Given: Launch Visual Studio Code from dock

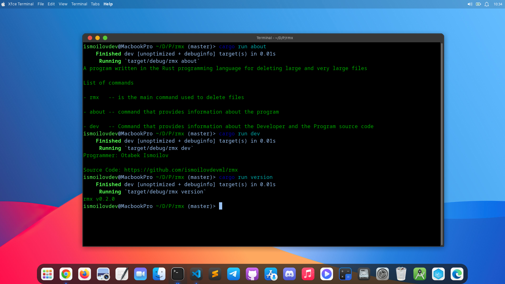Looking at the screenshot, I should tap(196, 274).
